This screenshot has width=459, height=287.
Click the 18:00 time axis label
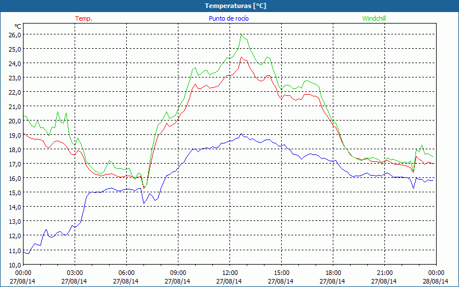(x=333, y=273)
